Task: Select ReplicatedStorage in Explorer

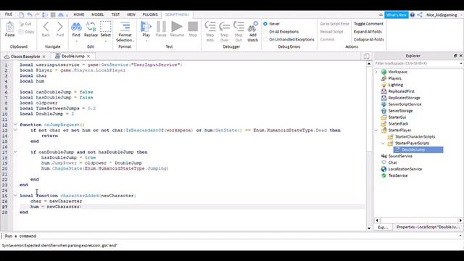Action: (405, 98)
